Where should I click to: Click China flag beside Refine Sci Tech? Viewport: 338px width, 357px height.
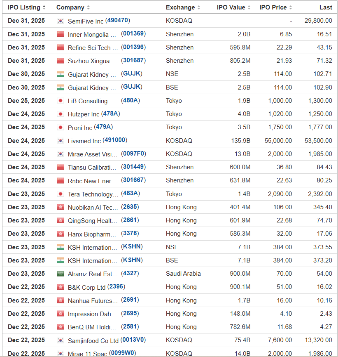pos(61,47)
